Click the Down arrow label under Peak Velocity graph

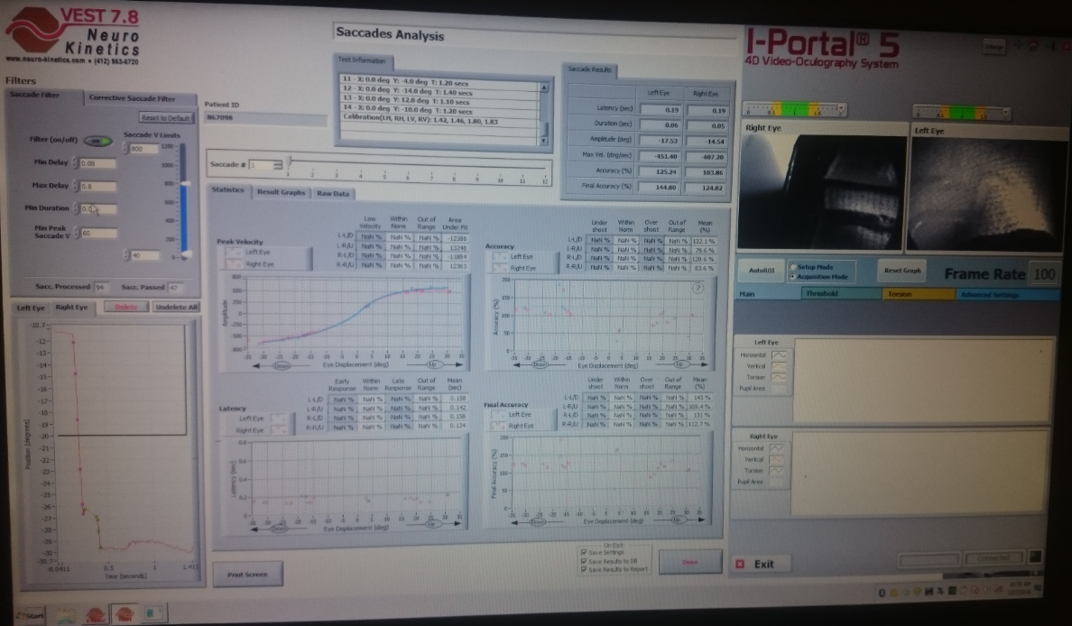pos(282,365)
